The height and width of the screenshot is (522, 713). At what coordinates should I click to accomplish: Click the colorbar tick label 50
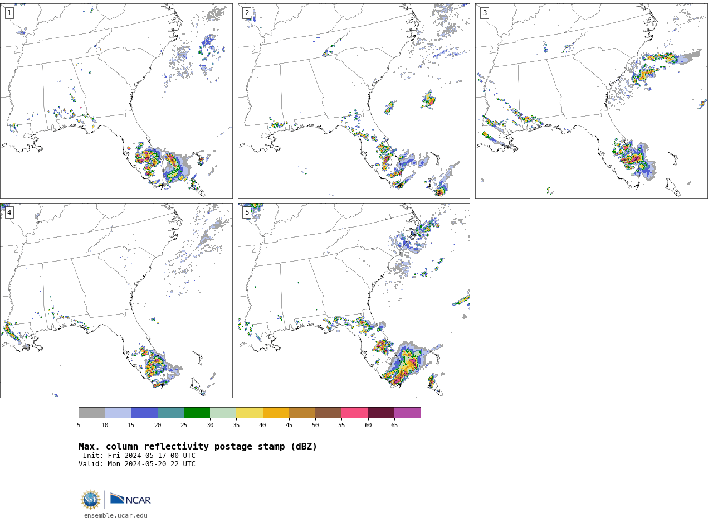point(315,426)
